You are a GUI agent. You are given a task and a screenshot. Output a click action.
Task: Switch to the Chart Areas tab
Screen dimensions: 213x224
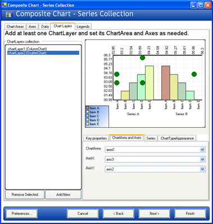[x=15, y=26]
